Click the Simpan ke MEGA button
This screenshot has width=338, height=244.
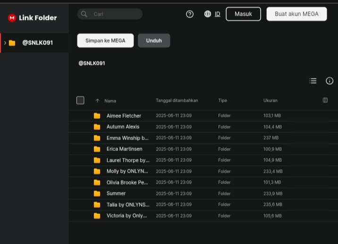[x=105, y=41]
